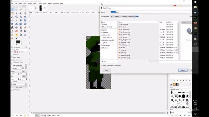209x117 pixels.
Task: Select the Free Select lasso tool
Action: click(x=21, y=9)
